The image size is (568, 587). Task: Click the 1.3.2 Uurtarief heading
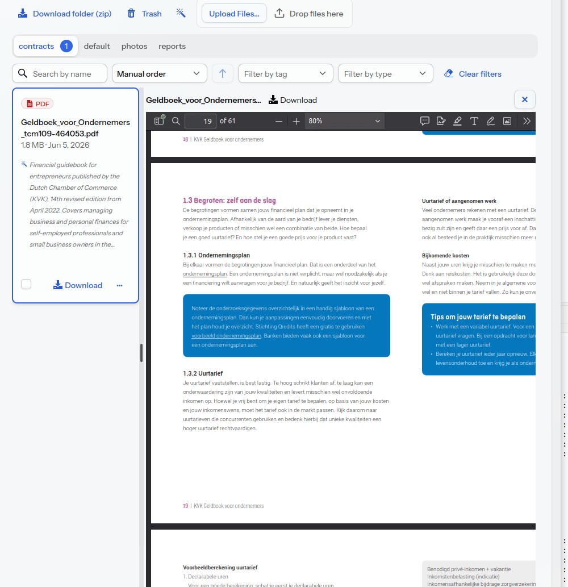pyautogui.click(x=203, y=373)
